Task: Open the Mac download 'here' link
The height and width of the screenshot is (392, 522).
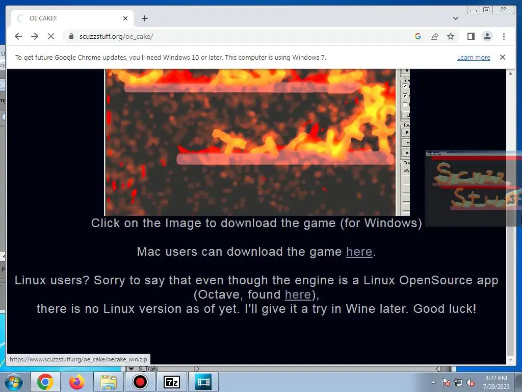Action: (359, 252)
